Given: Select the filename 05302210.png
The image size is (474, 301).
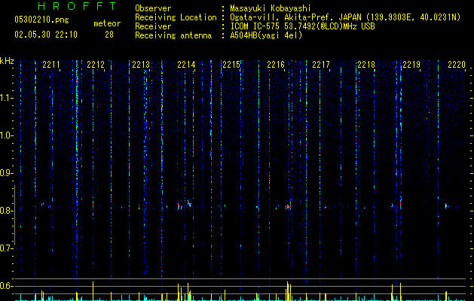Looking at the screenshot, I should click(41, 20).
